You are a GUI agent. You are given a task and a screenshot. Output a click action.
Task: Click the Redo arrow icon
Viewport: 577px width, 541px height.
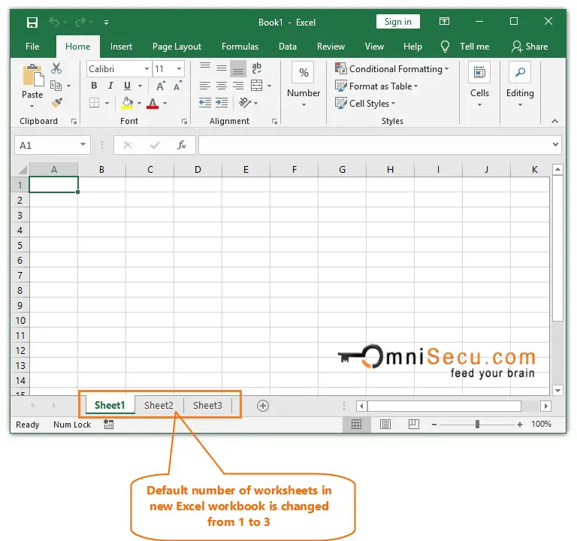click(x=80, y=23)
